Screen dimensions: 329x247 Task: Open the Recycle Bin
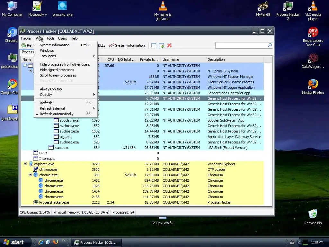click(313, 217)
